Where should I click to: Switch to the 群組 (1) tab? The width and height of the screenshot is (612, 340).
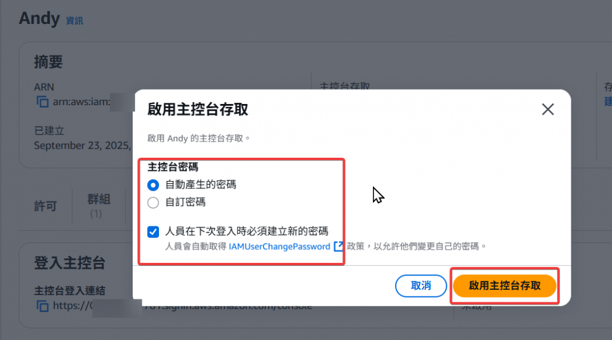[x=99, y=206]
